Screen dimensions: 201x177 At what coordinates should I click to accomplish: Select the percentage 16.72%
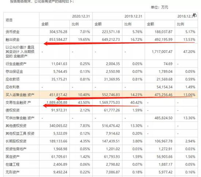coord(136,40)
